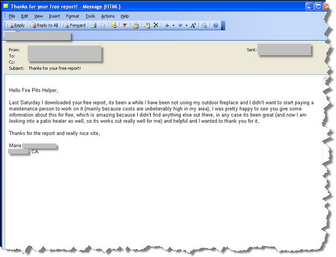Viewport: 336px width, 257px height.
Task: Open the Tools menu
Action: pyautogui.click(x=90, y=16)
